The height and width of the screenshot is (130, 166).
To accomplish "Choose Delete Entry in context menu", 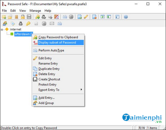I will click(x=58, y=74).
